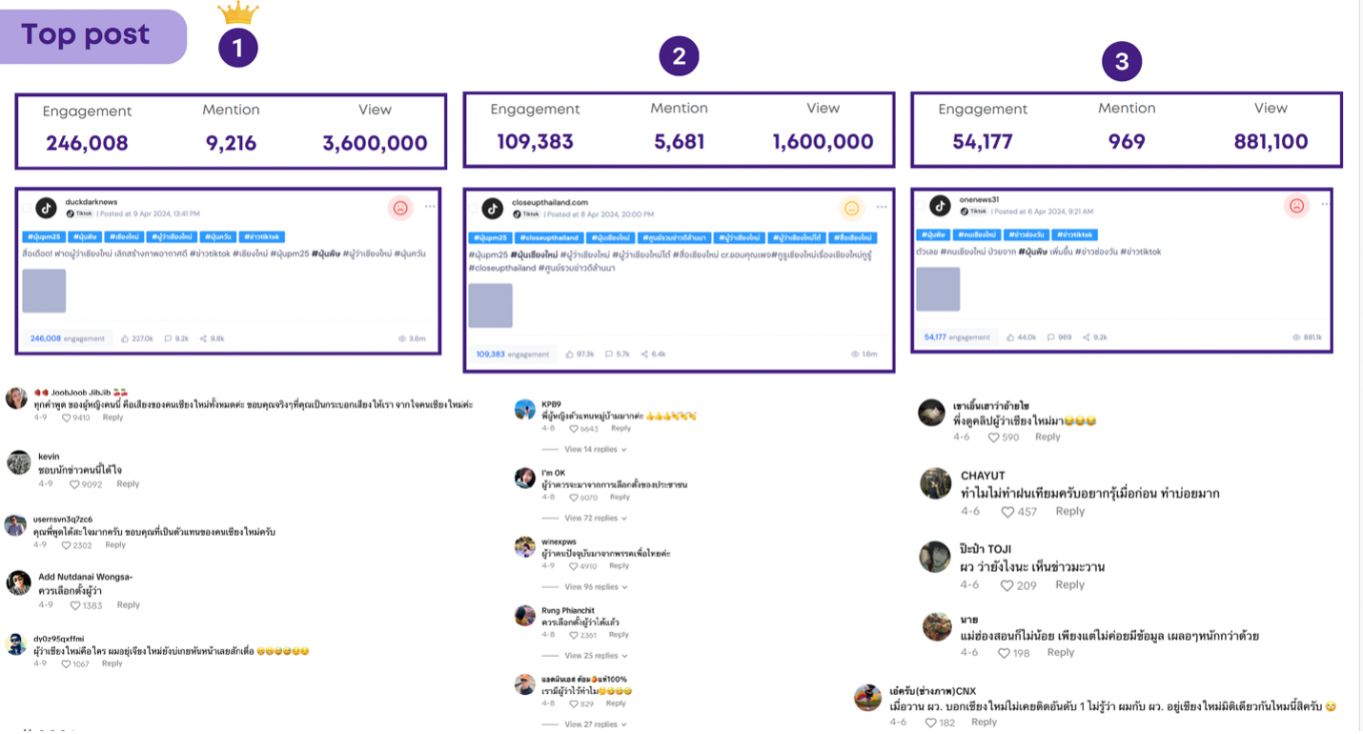Like the comment by KPB9
The width and height of the screenshot is (1363, 734).
pyautogui.click(x=572, y=429)
